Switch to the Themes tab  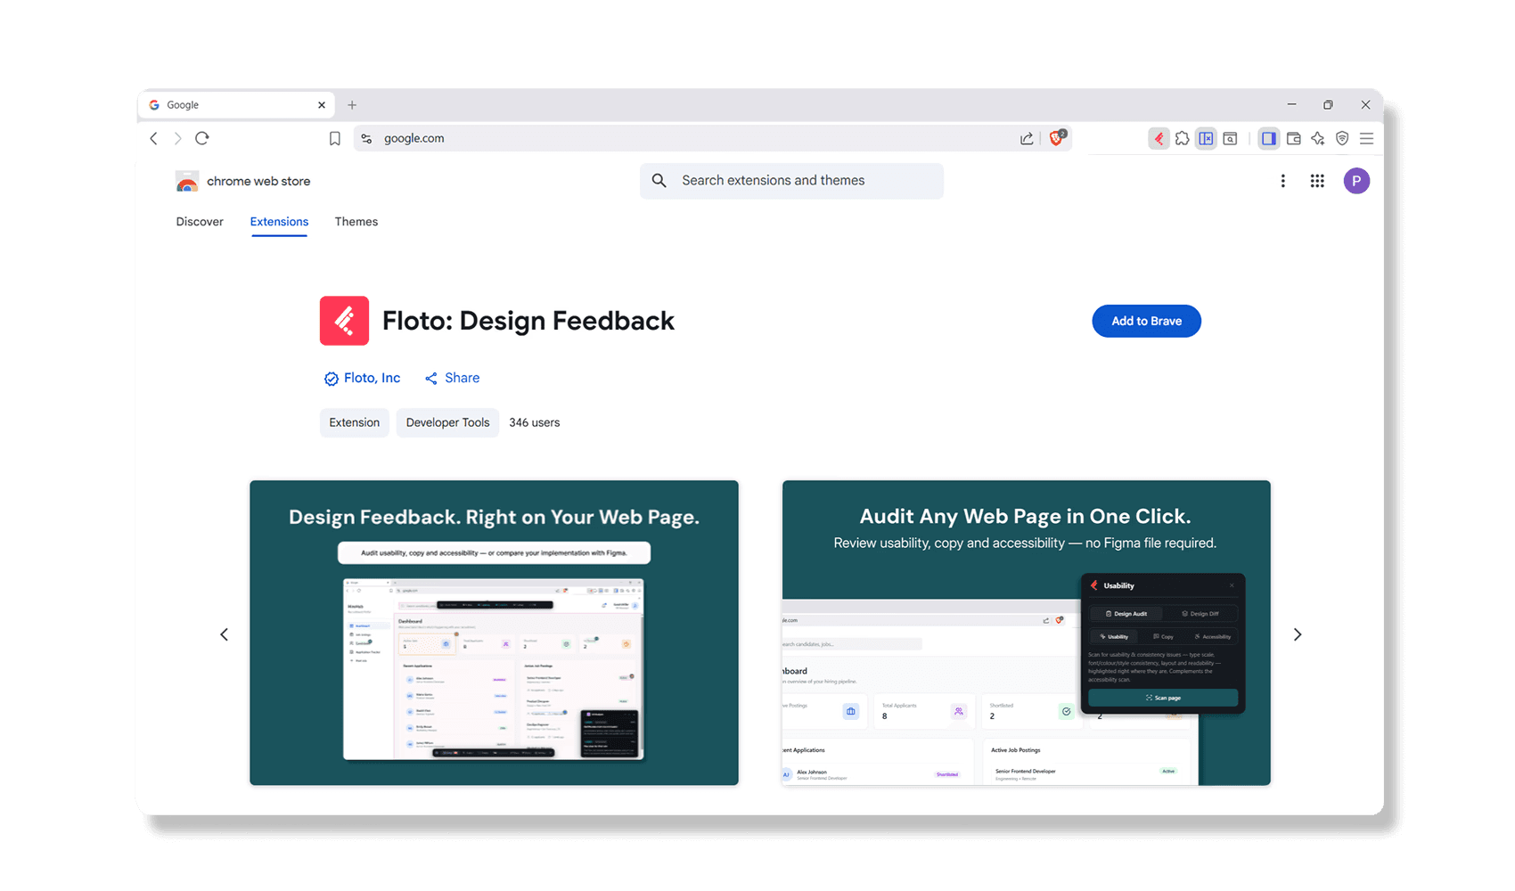356,222
